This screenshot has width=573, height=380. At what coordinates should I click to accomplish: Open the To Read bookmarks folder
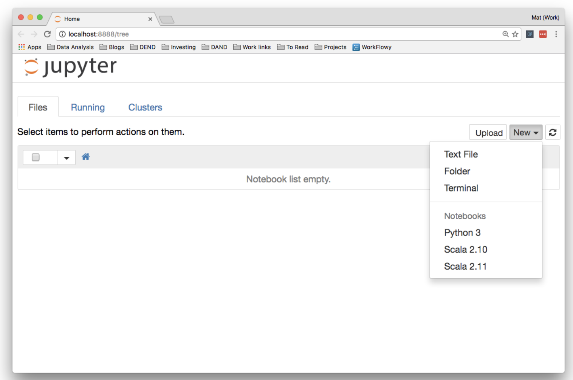[293, 47]
